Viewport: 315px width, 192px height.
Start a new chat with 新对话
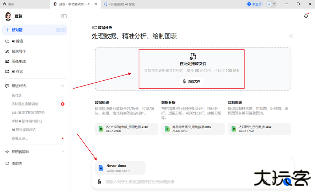[x=35, y=30]
